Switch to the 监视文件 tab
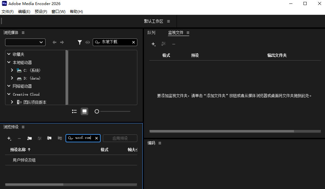 point(176,32)
